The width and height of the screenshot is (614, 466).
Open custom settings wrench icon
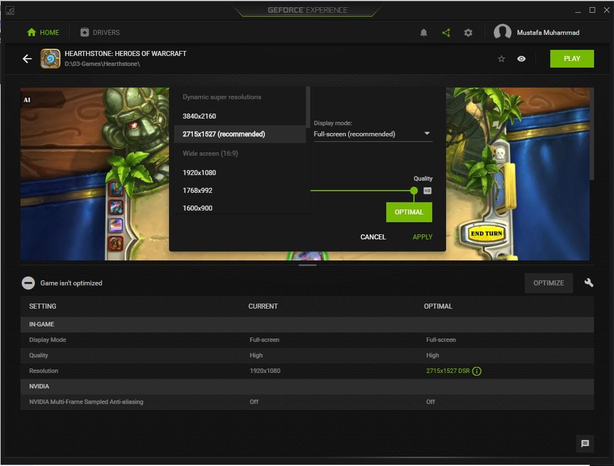tap(589, 283)
